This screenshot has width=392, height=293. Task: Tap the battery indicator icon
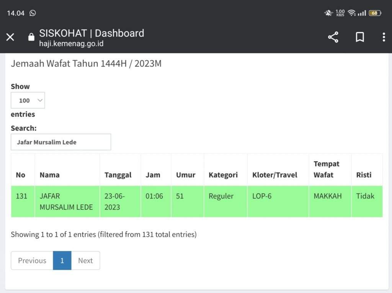(374, 13)
